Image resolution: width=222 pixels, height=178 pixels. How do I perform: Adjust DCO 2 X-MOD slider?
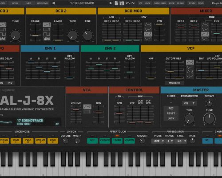click(x=58, y=40)
